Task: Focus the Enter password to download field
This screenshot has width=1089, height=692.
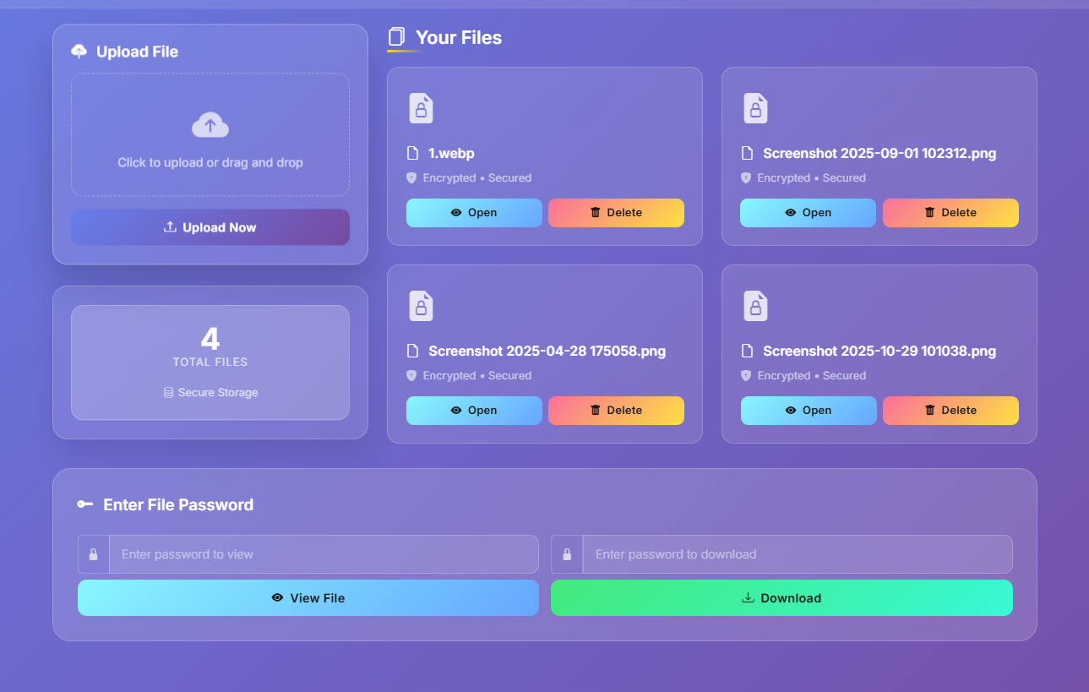Action: 798,554
